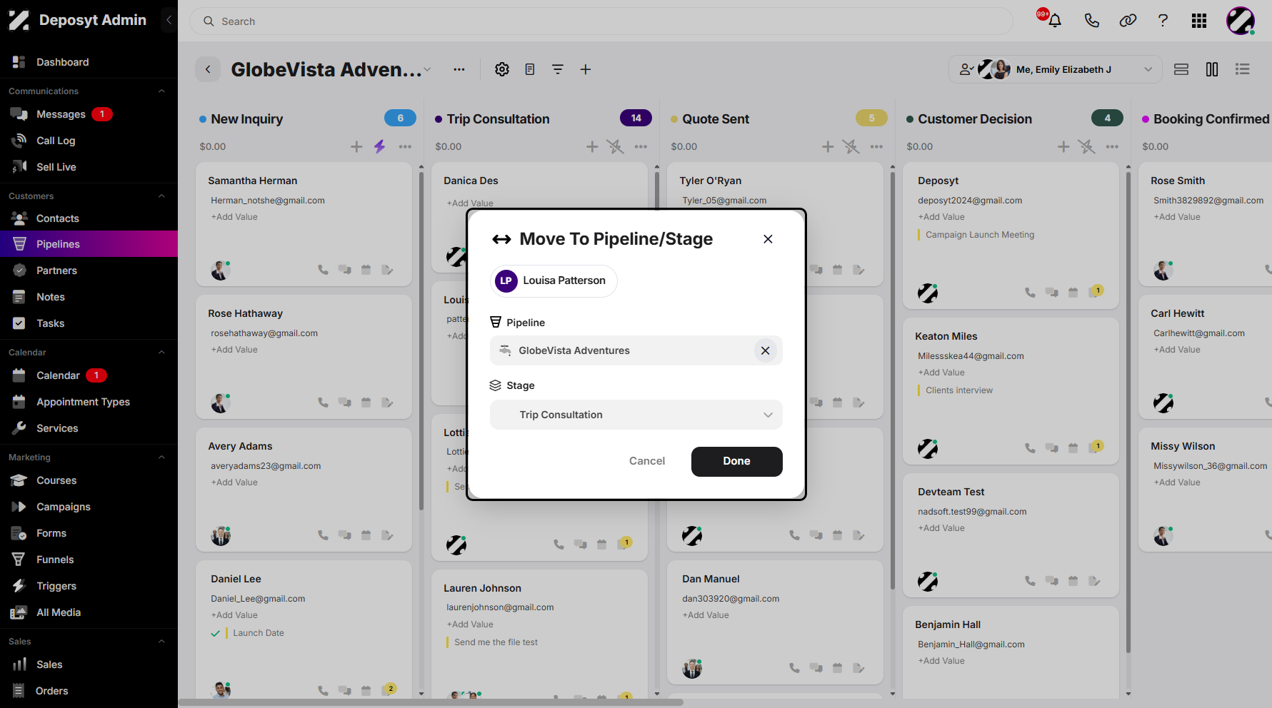Call Samantha Herman via phone icon
This screenshot has height=708, width=1272.
click(x=324, y=270)
